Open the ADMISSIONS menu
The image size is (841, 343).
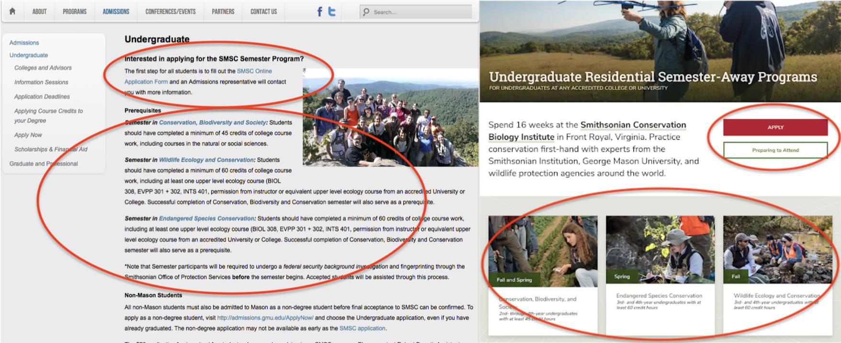coord(116,11)
